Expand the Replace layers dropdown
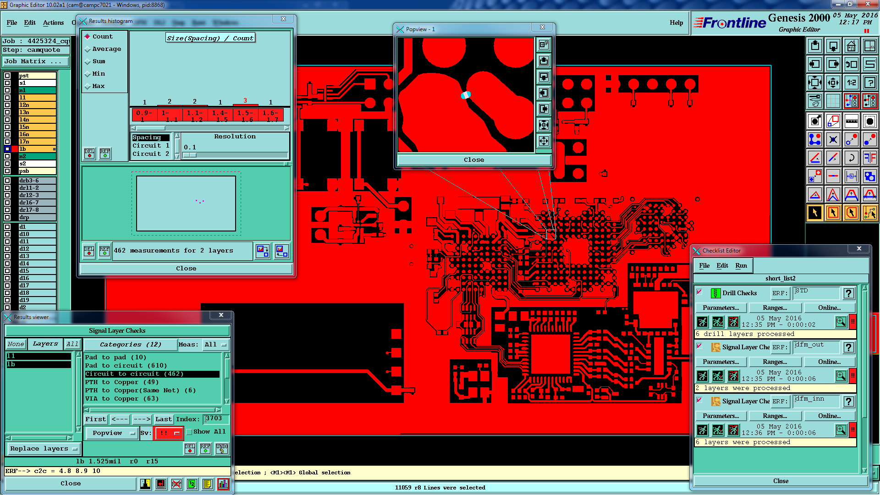The width and height of the screenshot is (880, 495). point(44,449)
